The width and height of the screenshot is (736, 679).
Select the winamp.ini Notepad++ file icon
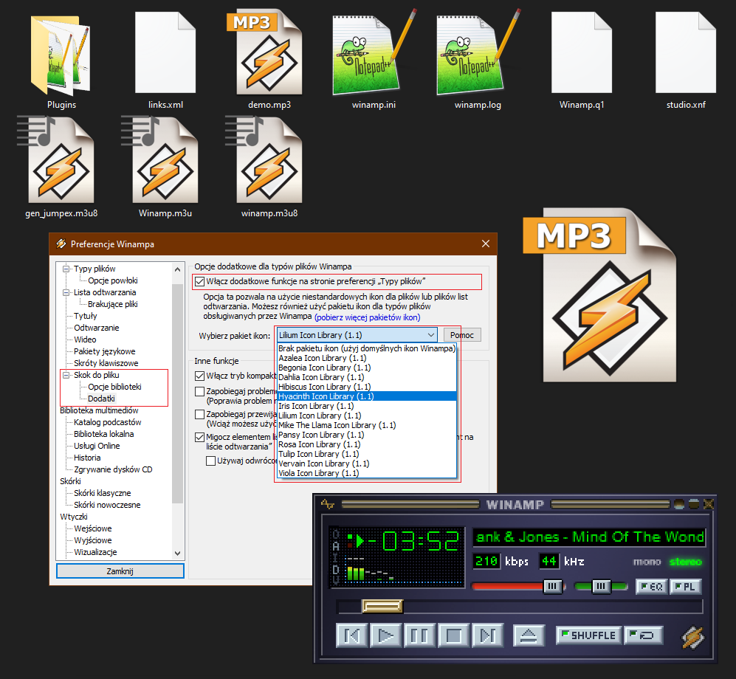point(374,52)
